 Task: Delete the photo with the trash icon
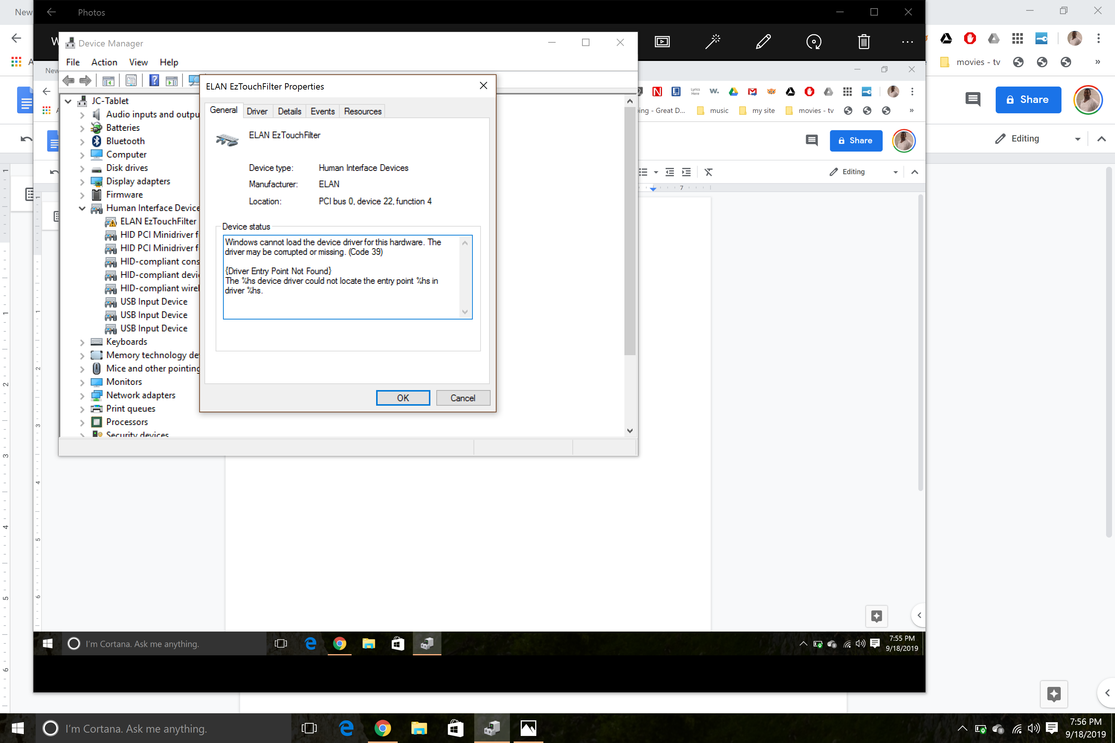coord(864,42)
